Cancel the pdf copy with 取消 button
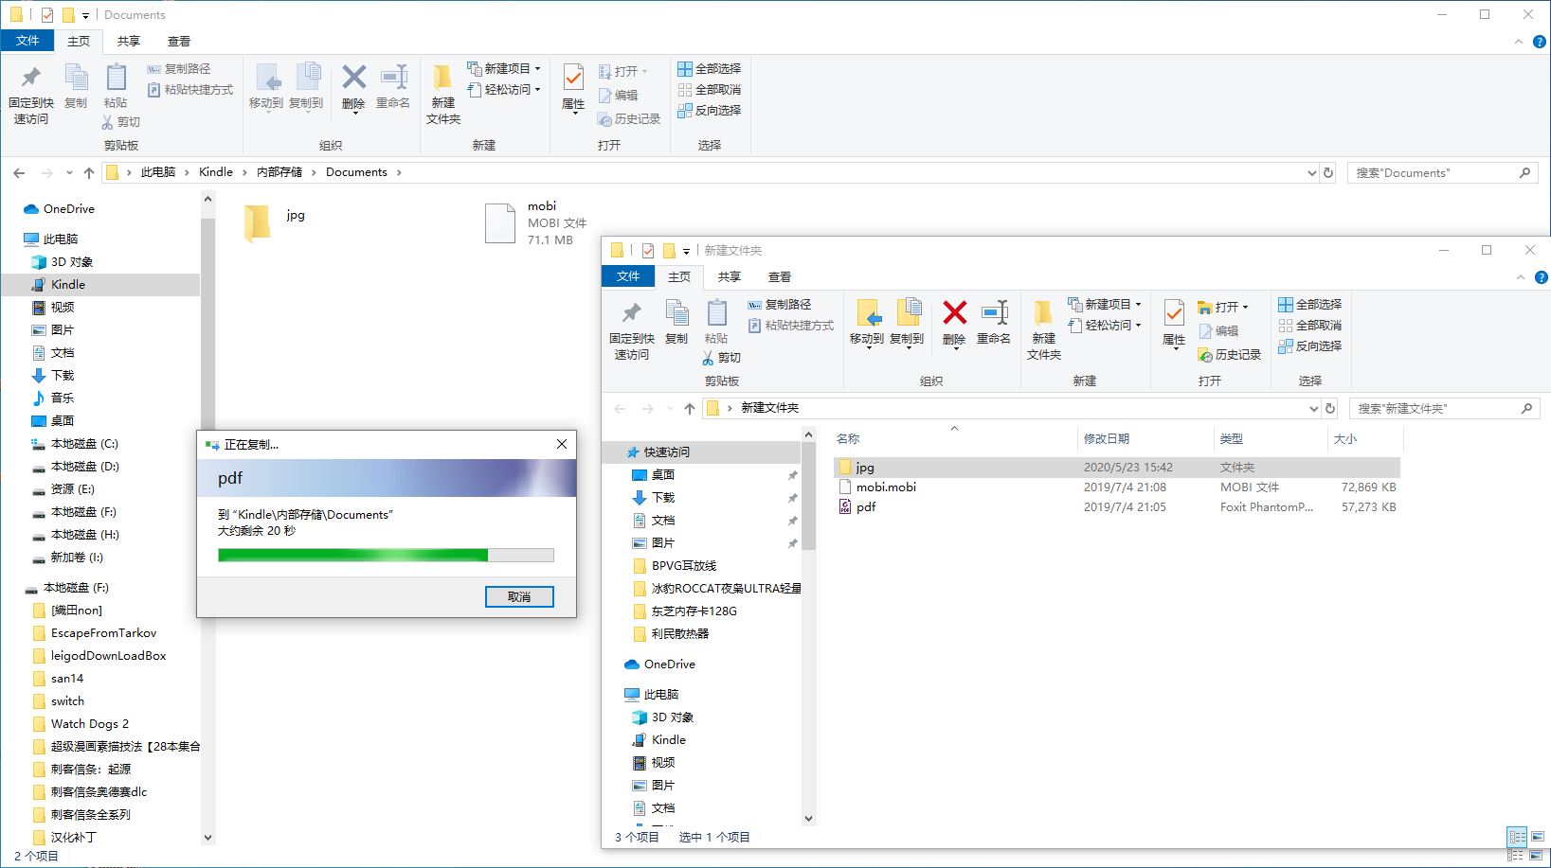1551x868 pixels. point(518,596)
